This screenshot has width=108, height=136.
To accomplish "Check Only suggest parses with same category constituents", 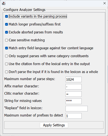I will click(6, 56).
